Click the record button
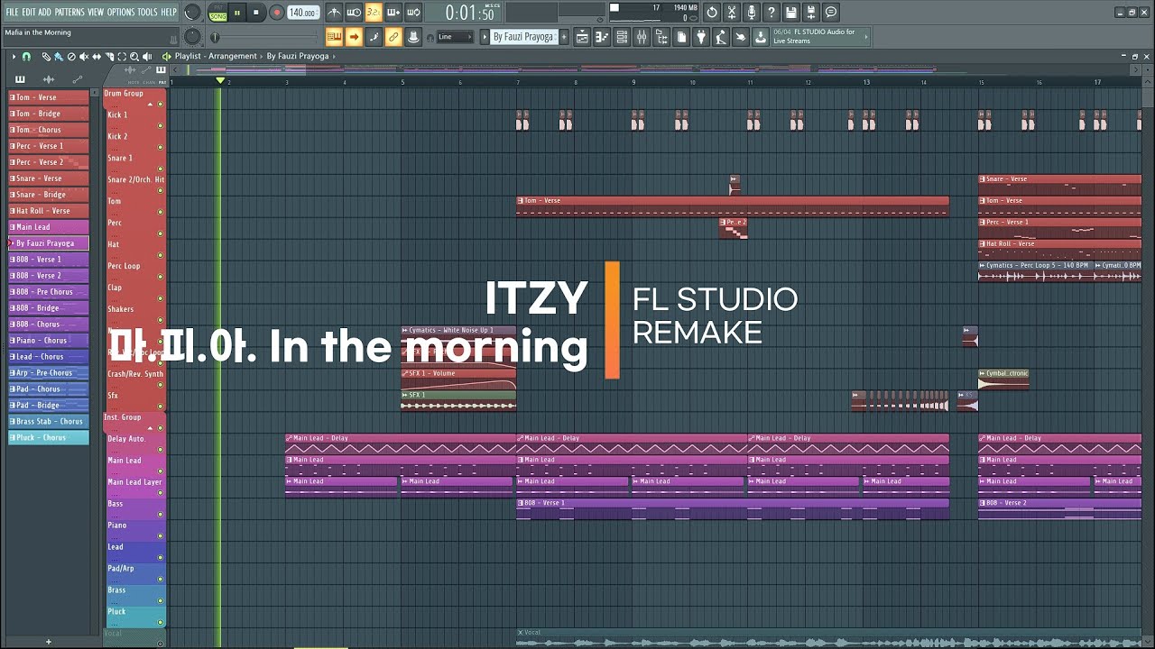This screenshot has width=1155, height=649. click(276, 13)
